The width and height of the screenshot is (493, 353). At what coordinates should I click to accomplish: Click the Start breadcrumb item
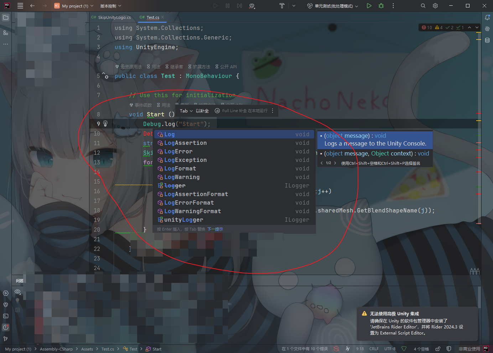(x=154, y=349)
